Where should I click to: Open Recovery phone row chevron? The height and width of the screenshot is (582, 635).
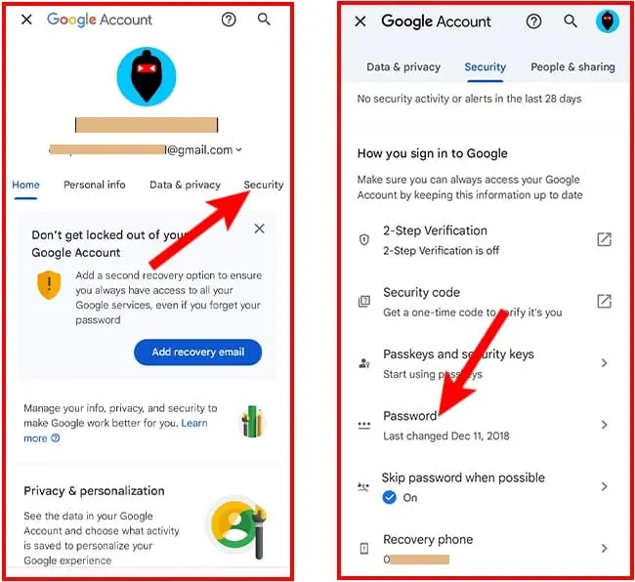(604, 548)
